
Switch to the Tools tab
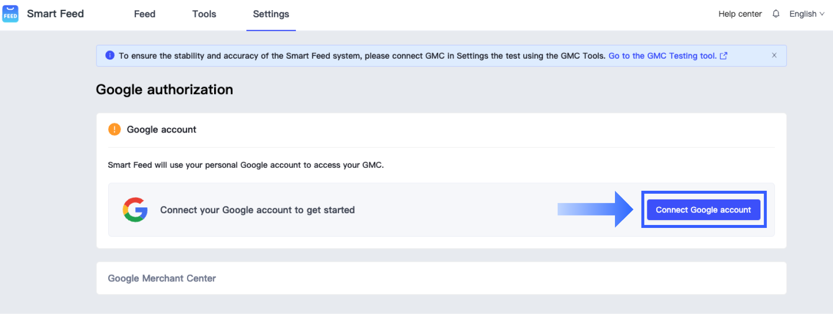(204, 14)
